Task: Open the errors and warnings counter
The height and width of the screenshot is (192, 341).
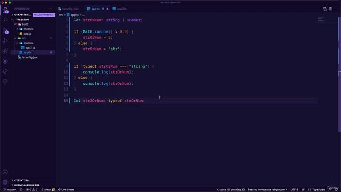Action: pyautogui.click(x=31, y=190)
